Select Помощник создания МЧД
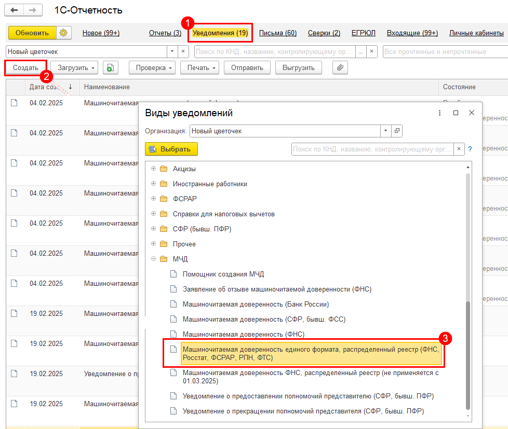This screenshot has height=429, width=508. coord(223,274)
